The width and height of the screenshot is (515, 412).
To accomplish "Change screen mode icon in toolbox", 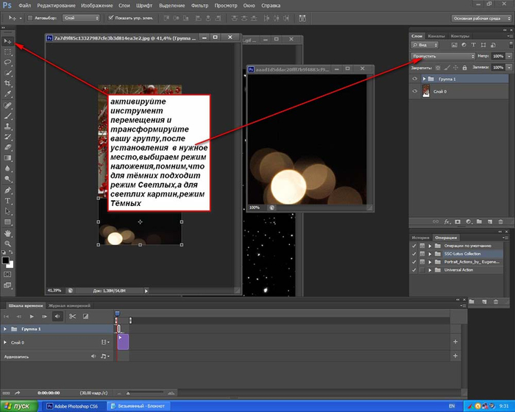I will [7, 285].
